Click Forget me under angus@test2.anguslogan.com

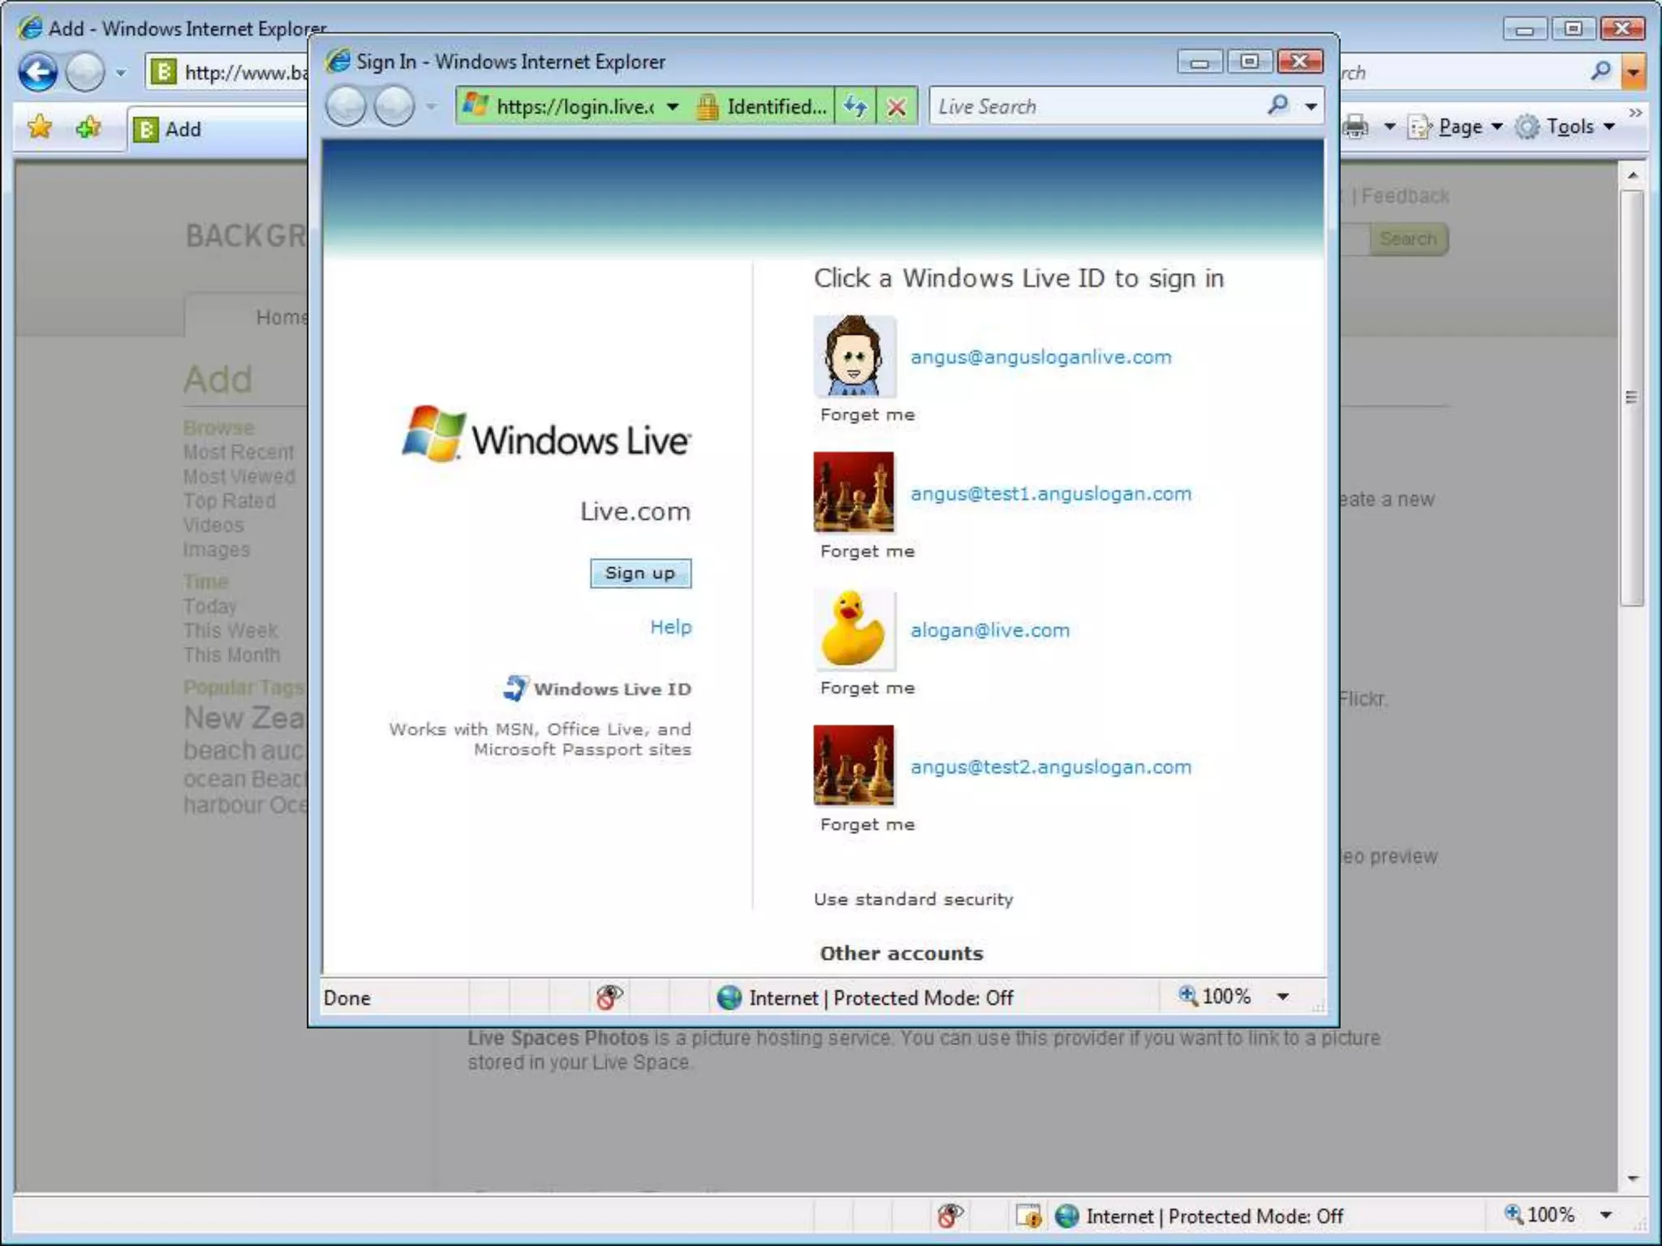(868, 825)
